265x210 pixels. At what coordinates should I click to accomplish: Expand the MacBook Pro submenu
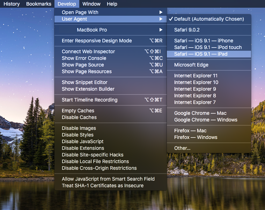[111, 30]
